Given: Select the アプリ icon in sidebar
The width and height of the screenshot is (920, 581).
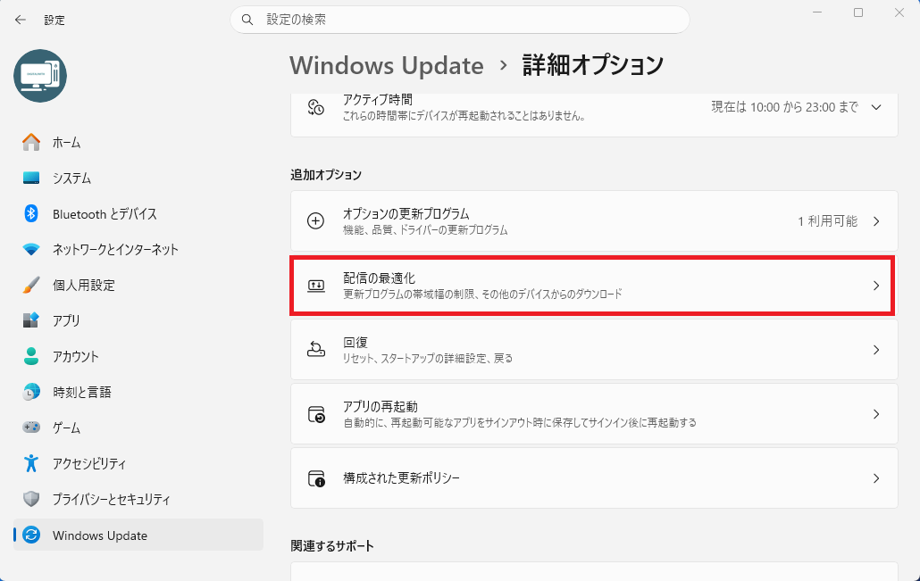Looking at the screenshot, I should 31,320.
